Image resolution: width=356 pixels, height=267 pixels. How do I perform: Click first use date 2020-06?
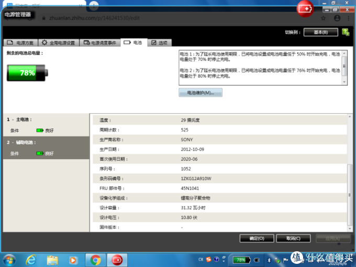pos(189,159)
